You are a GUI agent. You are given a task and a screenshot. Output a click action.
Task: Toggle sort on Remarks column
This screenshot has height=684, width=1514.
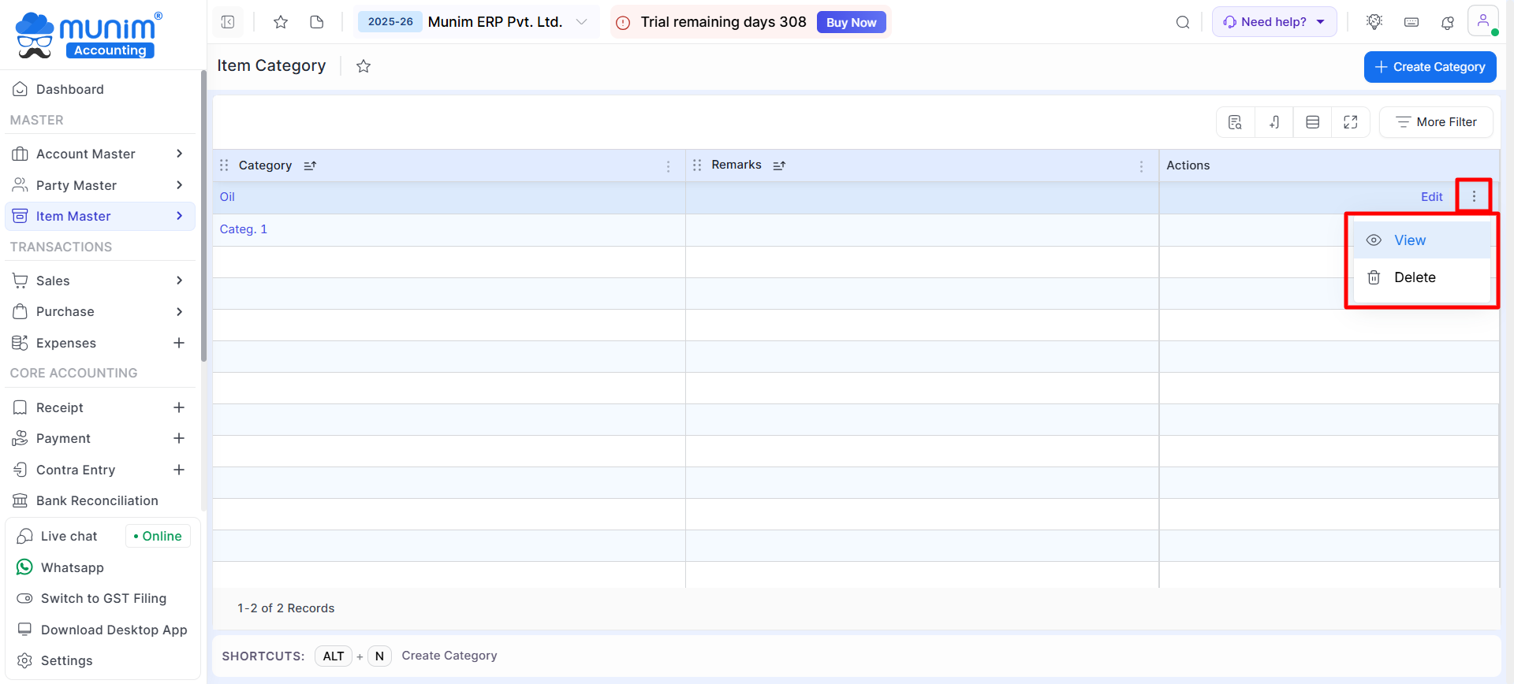pos(779,165)
